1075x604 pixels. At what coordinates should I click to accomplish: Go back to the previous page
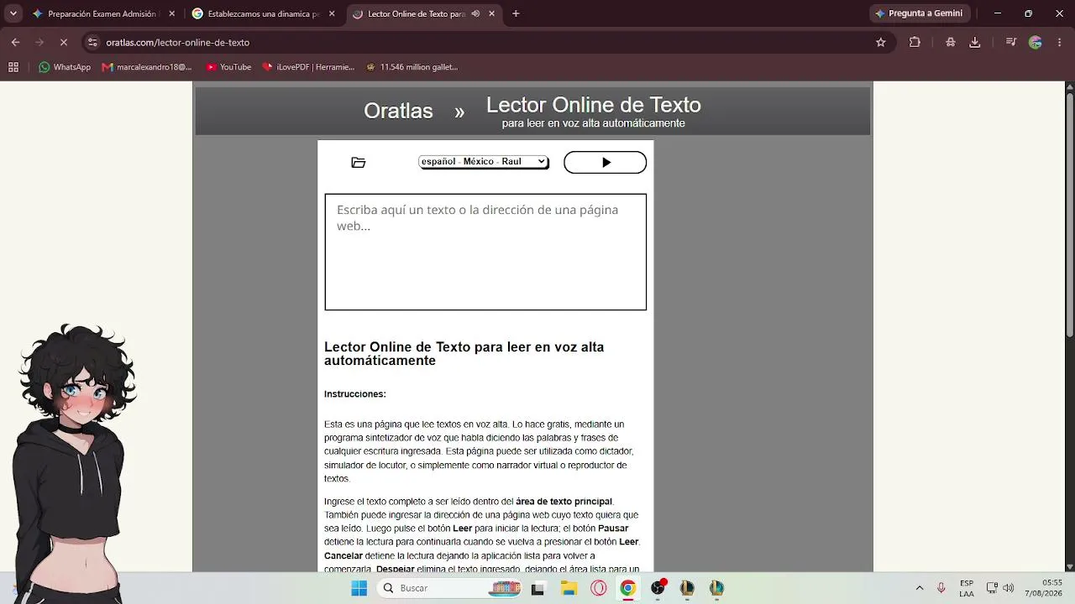click(x=15, y=42)
